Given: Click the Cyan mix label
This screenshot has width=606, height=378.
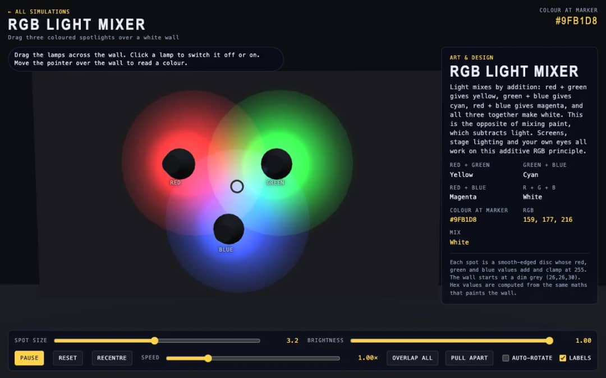Looking at the screenshot, I should point(531,175).
